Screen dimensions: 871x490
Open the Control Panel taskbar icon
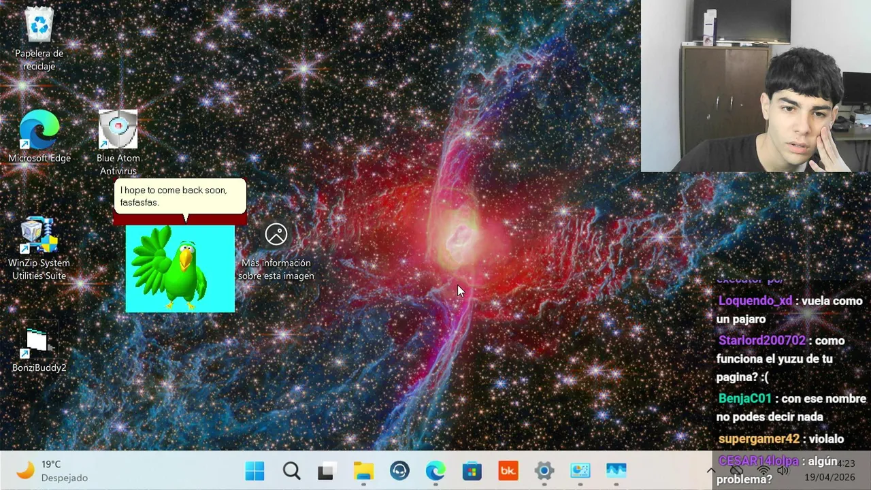[580, 471]
